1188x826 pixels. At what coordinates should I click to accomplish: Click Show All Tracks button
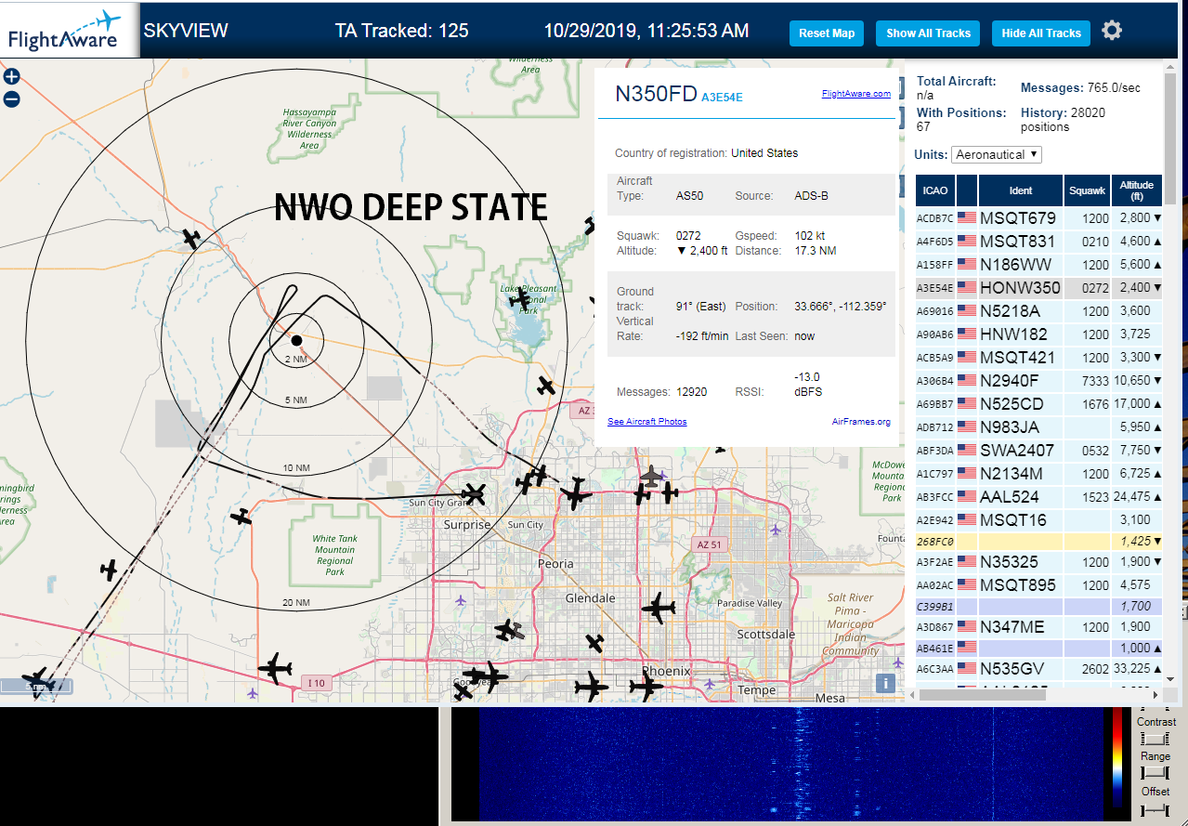928,33
